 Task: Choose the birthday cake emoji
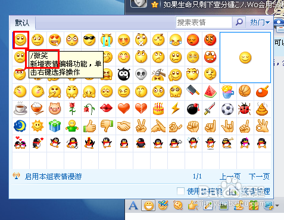[x=158, y=109]
